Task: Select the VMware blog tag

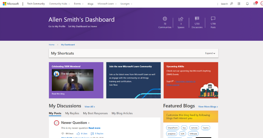Action: pos(193,134)
